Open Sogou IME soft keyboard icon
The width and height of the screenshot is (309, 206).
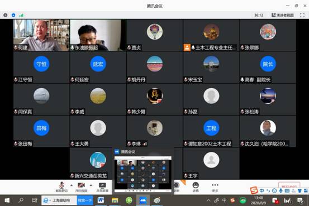tap(287, 190)
